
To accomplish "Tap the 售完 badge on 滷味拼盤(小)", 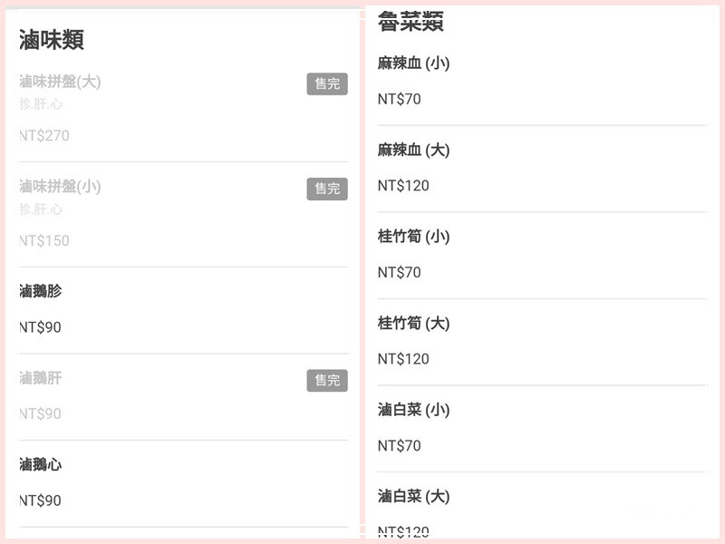I will pyautogui.click(x=326, y=189).
